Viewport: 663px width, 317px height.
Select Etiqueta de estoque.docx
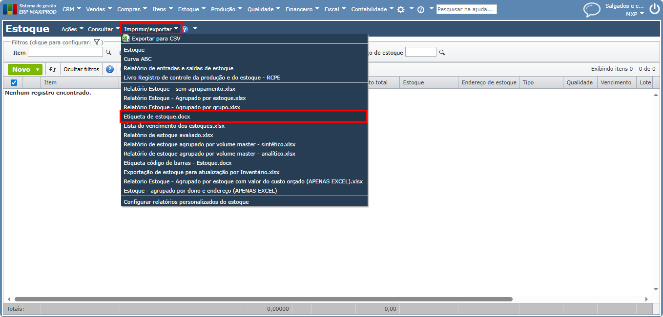click(x=244, y=117)
